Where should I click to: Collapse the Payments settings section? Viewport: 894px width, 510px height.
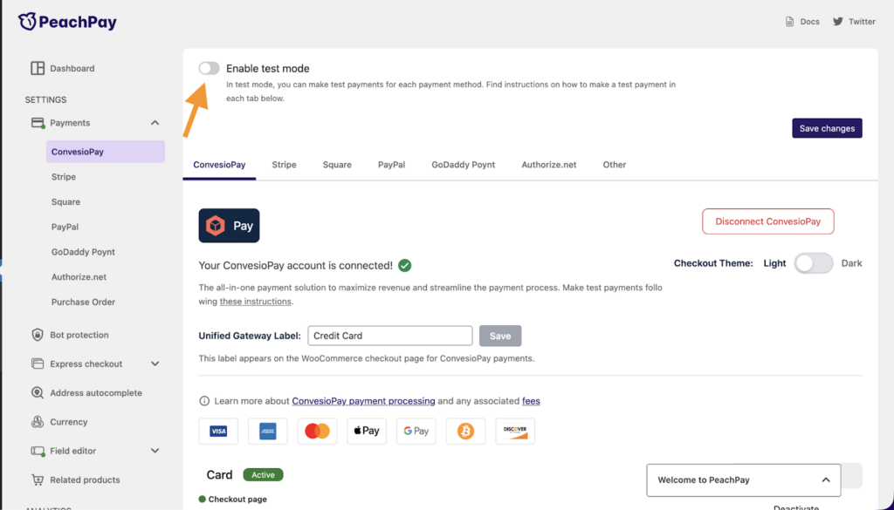[x=155, y=123]
